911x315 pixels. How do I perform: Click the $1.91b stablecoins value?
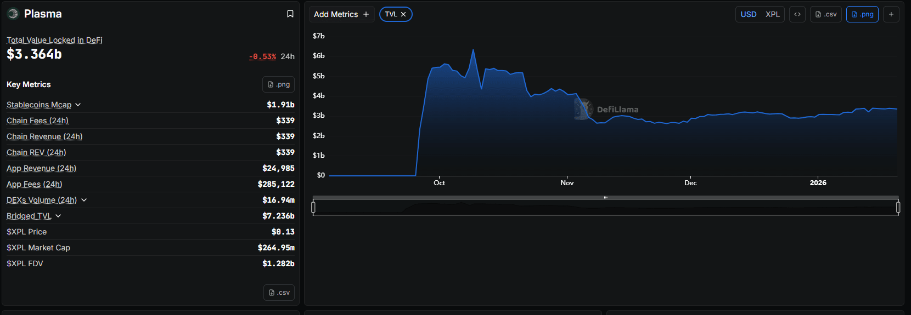280,105
